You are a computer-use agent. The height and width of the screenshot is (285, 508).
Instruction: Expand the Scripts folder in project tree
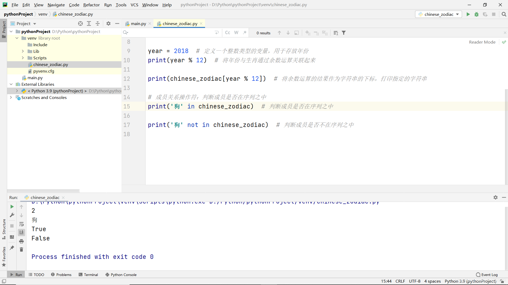[x=23, y=58]
